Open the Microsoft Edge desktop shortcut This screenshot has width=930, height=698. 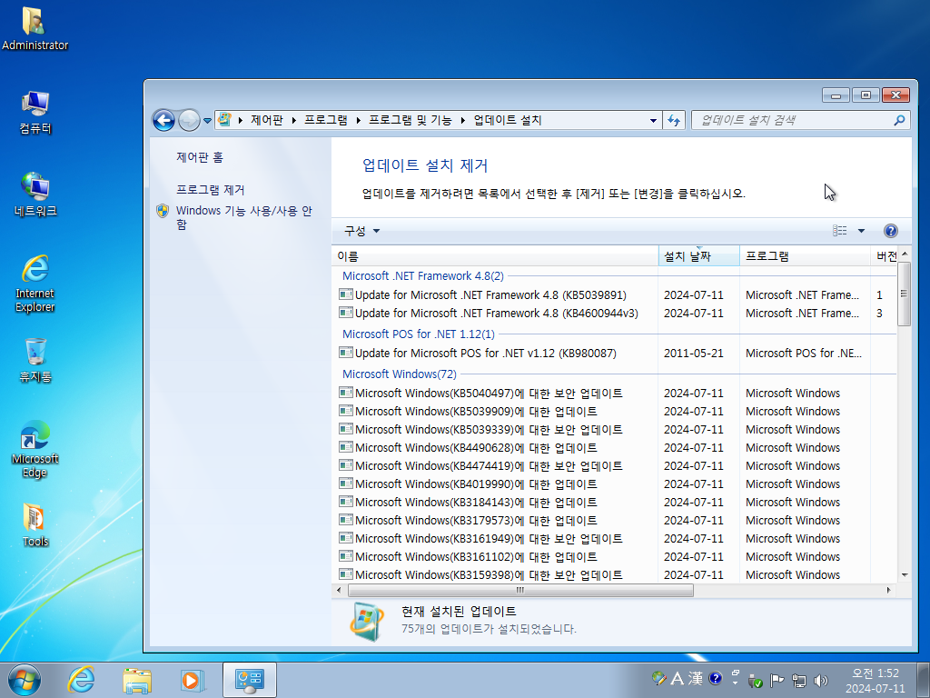tap(35, 451)
